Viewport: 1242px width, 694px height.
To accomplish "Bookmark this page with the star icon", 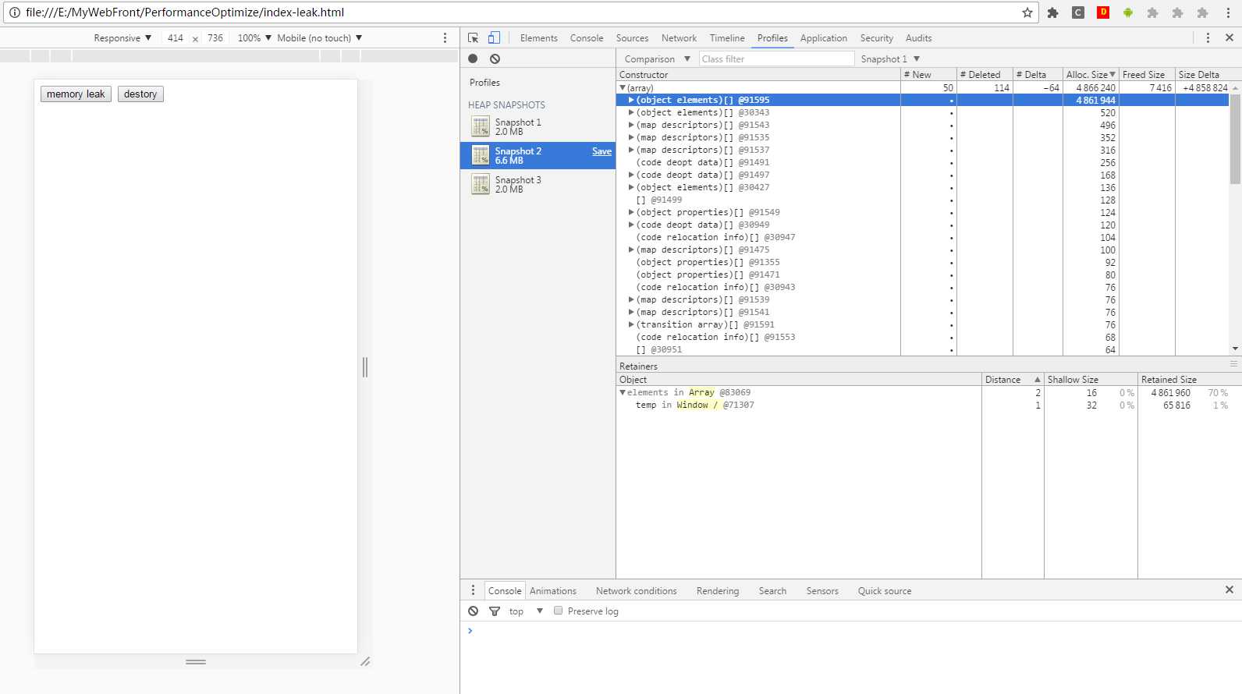I will coord(1027,12).
